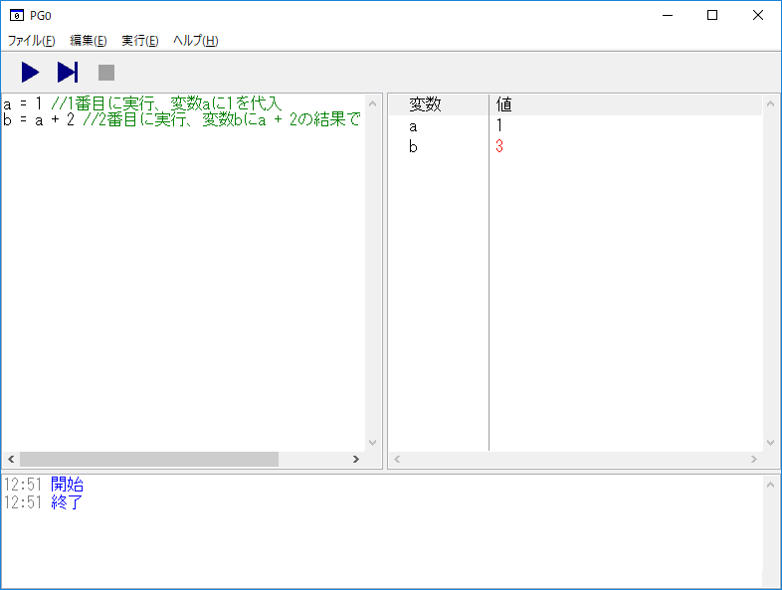Click the editor's scroll left arrow
The width and height of the screenshot is (782, 590).
(11, 460)
